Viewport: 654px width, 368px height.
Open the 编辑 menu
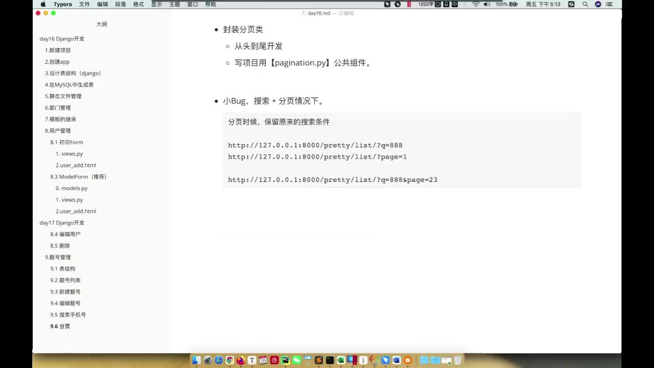tap(102, 4)
